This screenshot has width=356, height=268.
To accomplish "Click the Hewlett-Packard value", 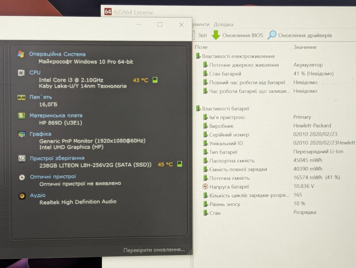I will (312, 125).
